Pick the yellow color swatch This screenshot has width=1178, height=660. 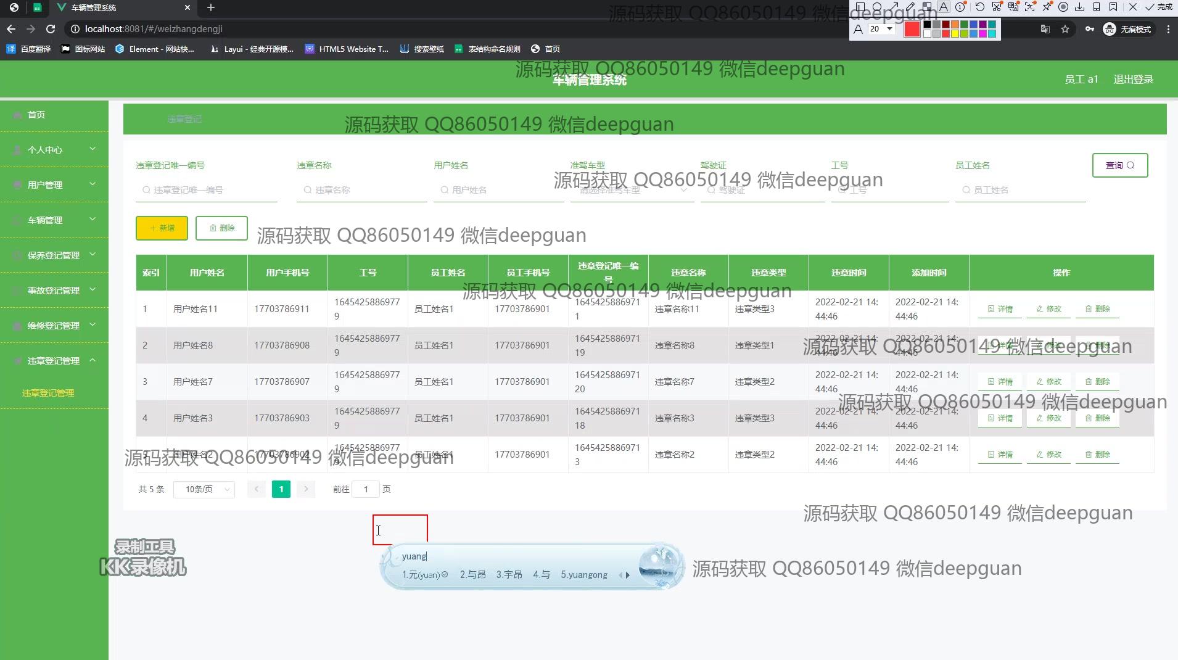955,33
